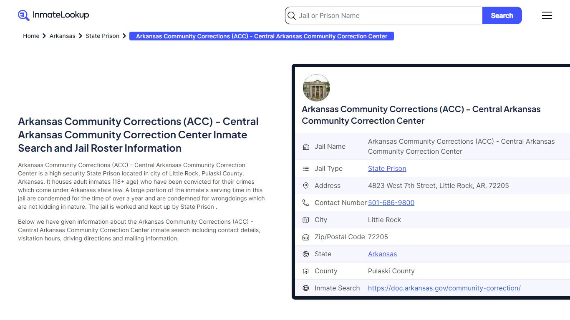Click the Little Rock city value
The image size is (570, 320).
coord(384,220)
